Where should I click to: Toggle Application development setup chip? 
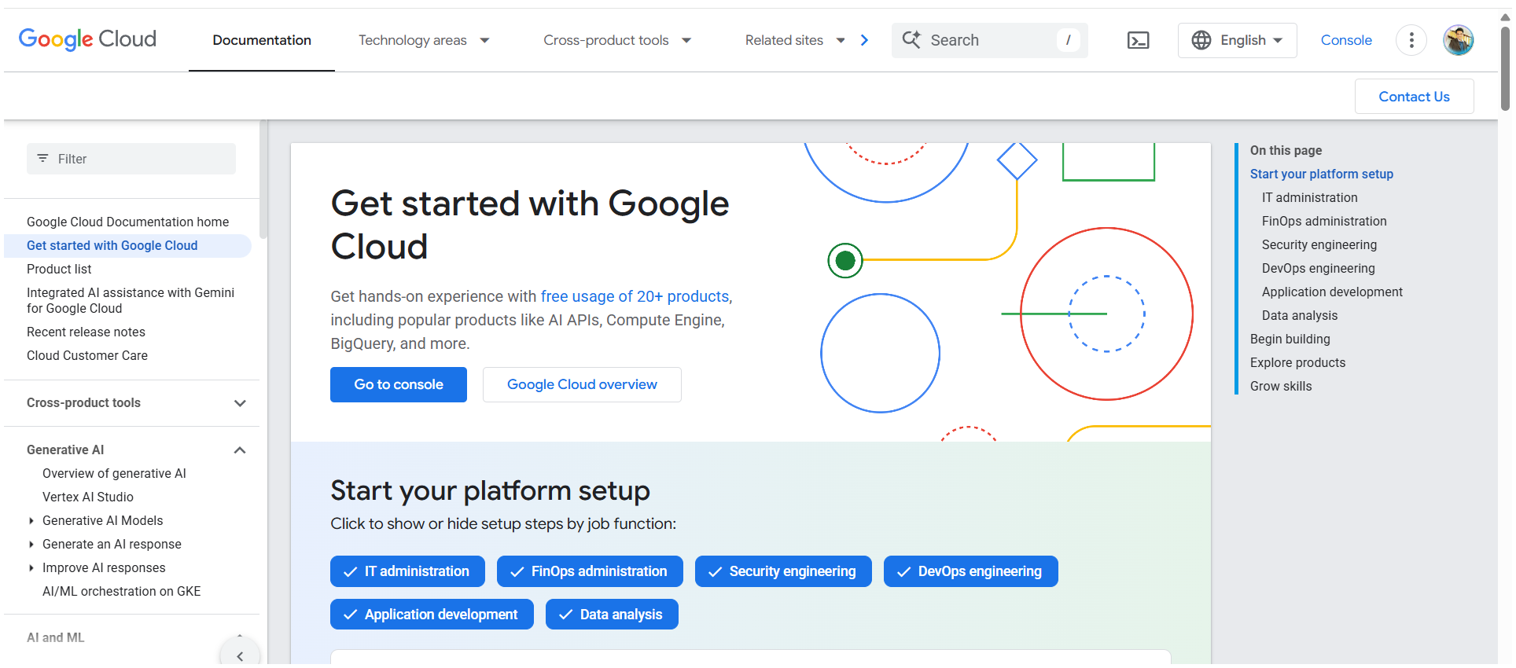click(x=432, y=615)
